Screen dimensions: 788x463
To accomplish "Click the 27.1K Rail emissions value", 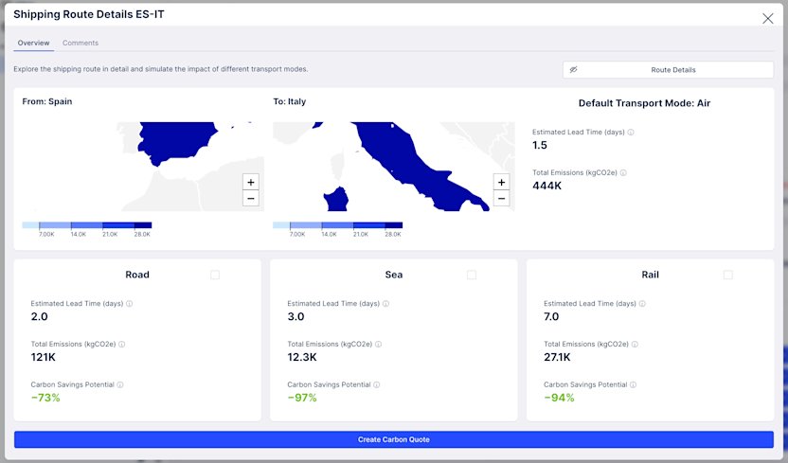I will tap(557, 357).
